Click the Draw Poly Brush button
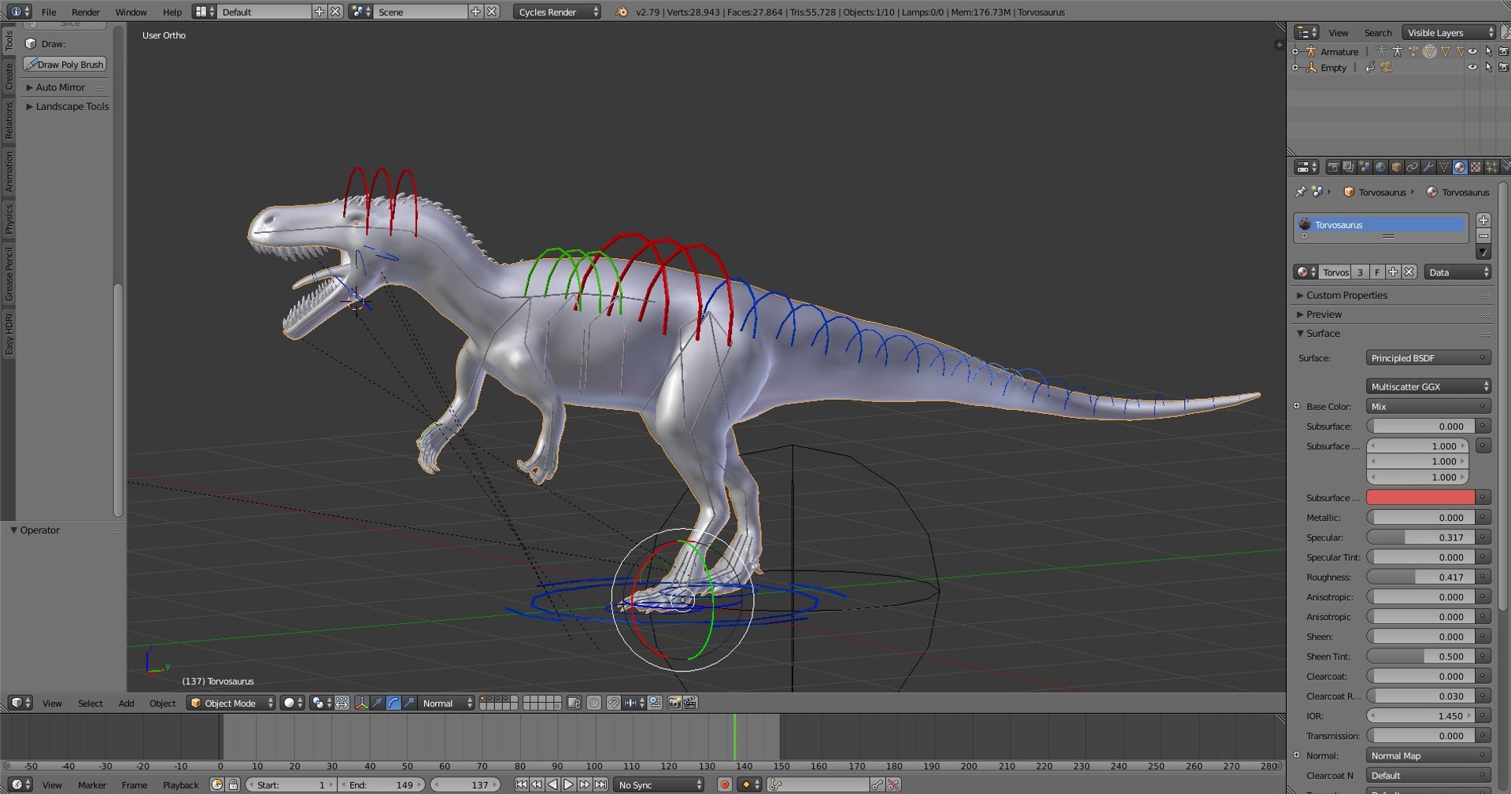This screenshot has height=794, width=1511. pyautogui.click(x=65, y=65)
